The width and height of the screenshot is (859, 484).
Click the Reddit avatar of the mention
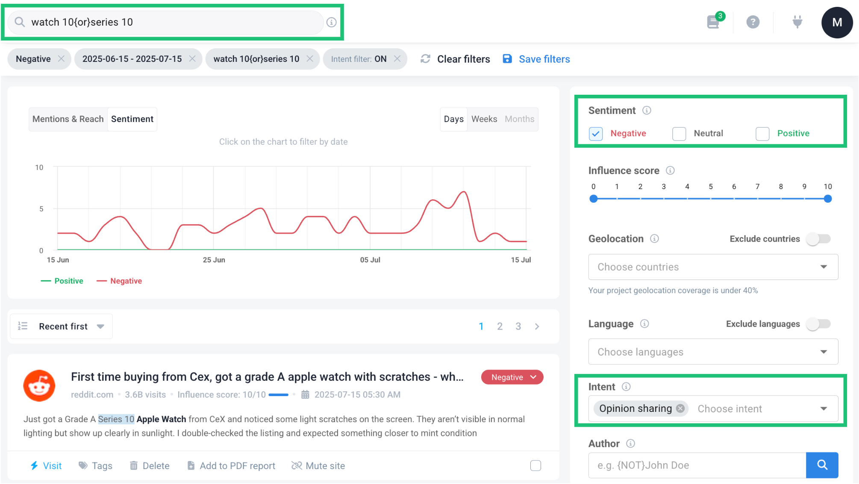click(39, 386)
